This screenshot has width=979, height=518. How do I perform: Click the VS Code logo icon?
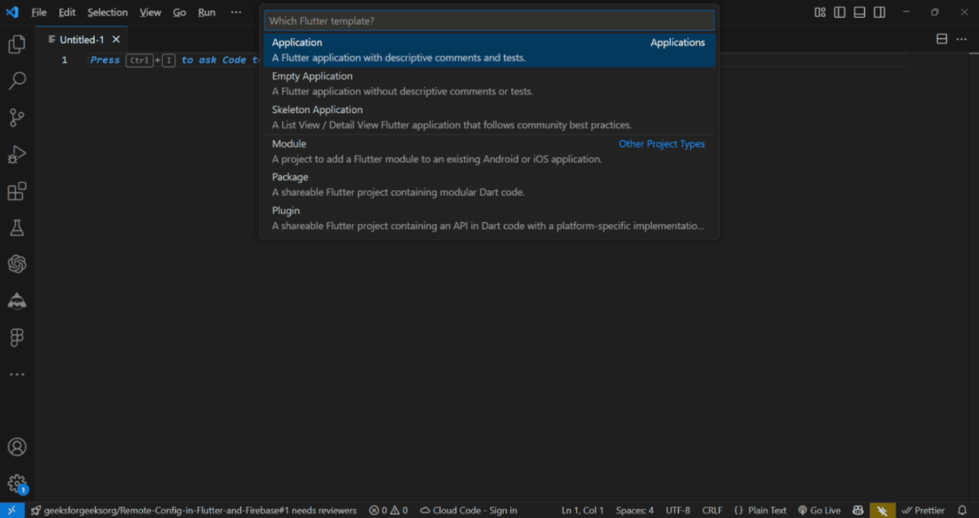[x=12, y=12]
